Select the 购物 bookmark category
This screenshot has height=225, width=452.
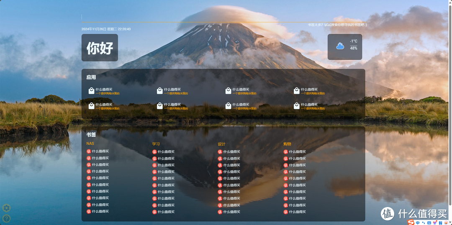287,144
